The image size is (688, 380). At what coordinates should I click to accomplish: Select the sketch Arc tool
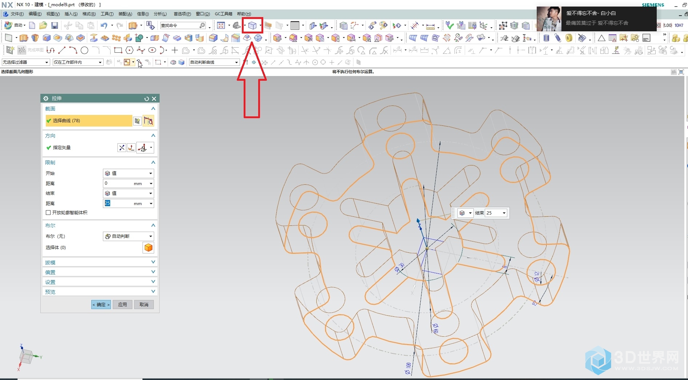pyautogui.click(x=73, y=50)
